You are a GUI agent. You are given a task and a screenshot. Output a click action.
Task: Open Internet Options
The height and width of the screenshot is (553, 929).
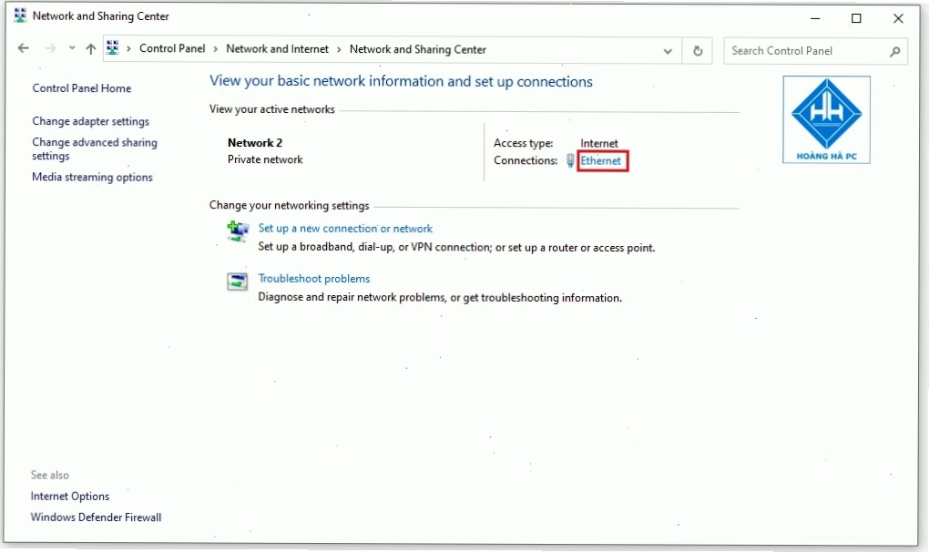(70, 497)
